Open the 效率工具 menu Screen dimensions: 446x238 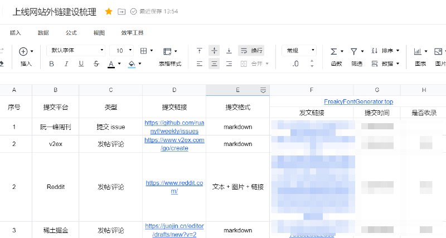[x=132, y=33]
